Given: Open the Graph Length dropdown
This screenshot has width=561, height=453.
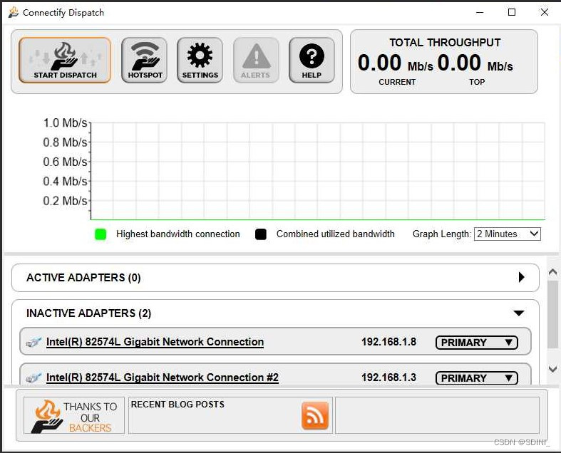Looking at the screenshot, I should [508, 234].
